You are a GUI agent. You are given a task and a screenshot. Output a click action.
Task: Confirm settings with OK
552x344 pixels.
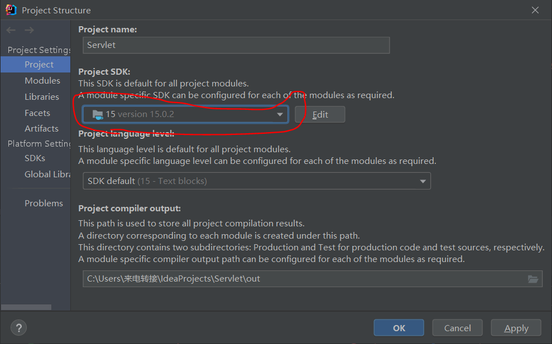point(399,327)
